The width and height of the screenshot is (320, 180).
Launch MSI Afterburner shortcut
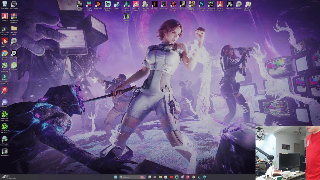(x=4, y=67)
